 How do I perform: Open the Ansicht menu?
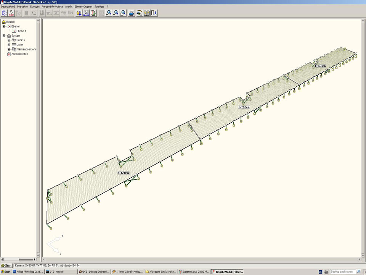(69, 6)
